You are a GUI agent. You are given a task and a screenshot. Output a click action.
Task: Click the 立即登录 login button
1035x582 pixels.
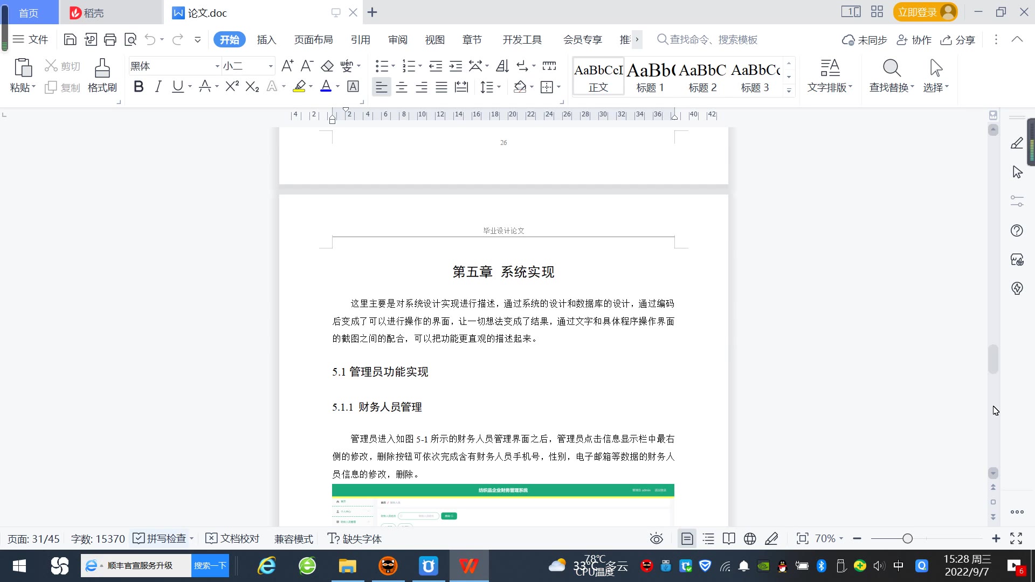[x=925, y=12]
